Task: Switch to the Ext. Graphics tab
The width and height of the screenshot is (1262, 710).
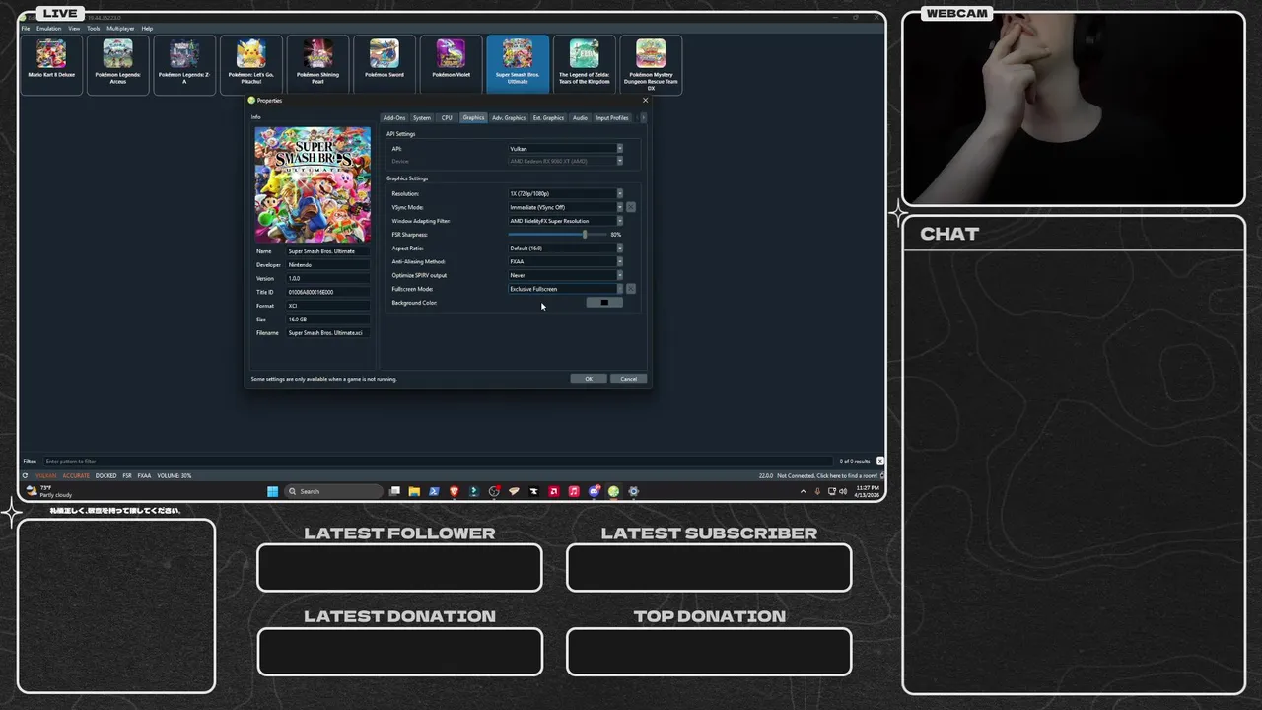Action: coord(549,118)
